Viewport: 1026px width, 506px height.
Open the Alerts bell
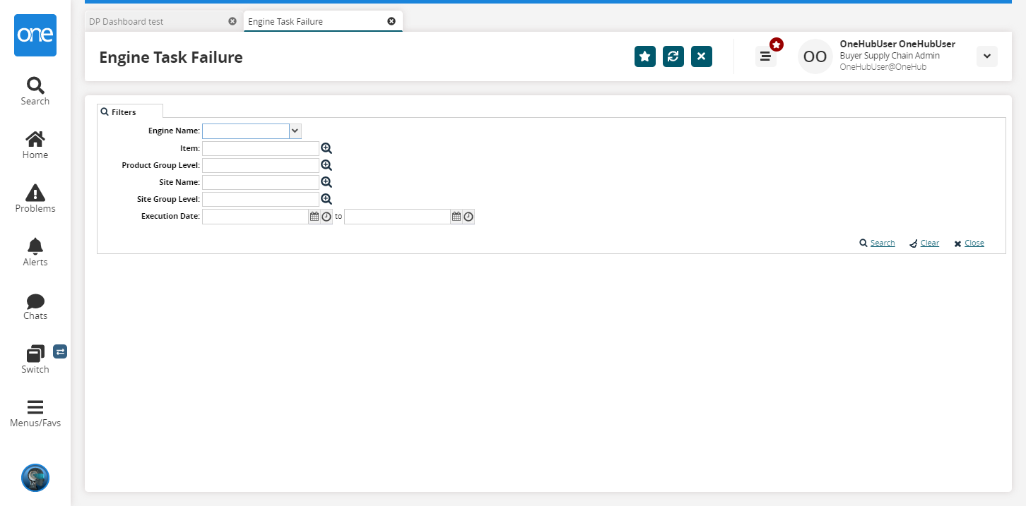35,253
